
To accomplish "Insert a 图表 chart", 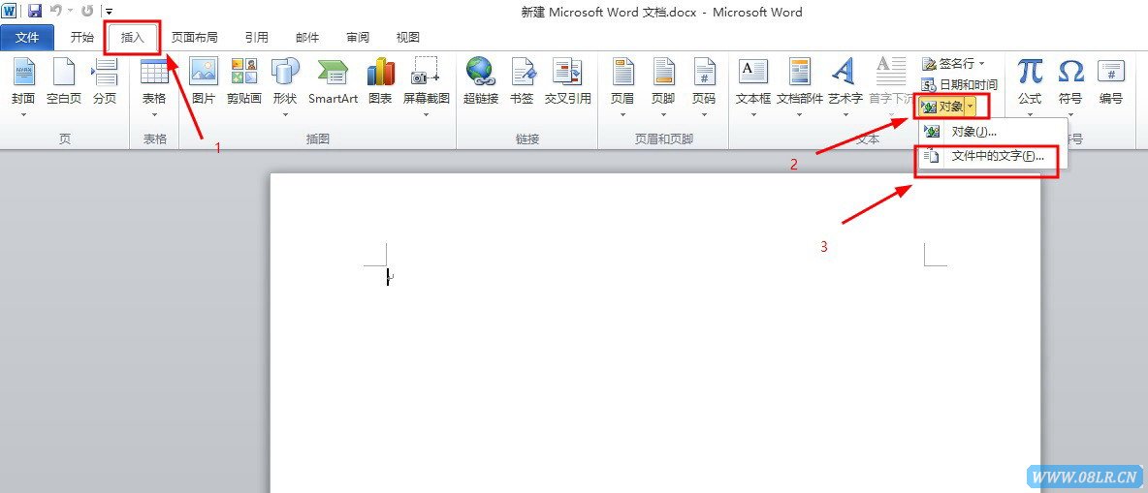I will (380, 80).
